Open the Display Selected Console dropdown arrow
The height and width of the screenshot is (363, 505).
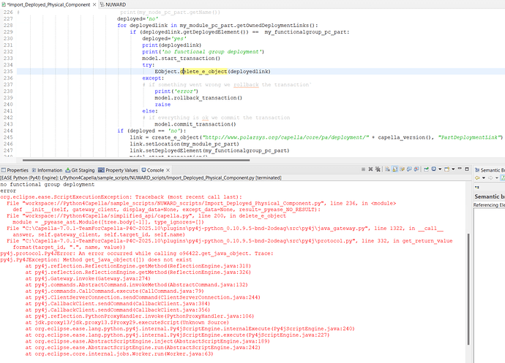point(440,169)
